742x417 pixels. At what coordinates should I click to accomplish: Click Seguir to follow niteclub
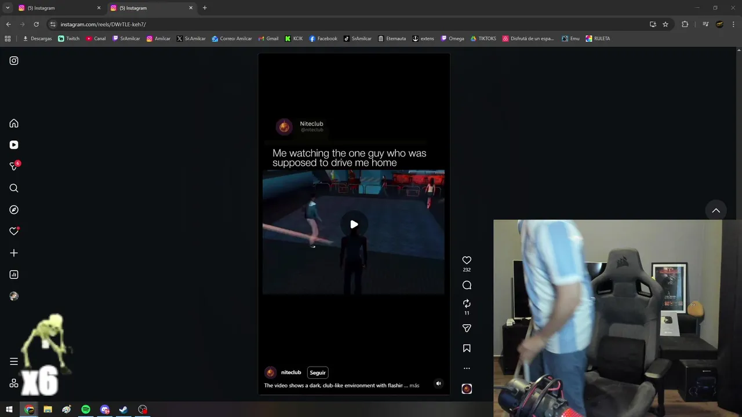[x=318, y=372]
